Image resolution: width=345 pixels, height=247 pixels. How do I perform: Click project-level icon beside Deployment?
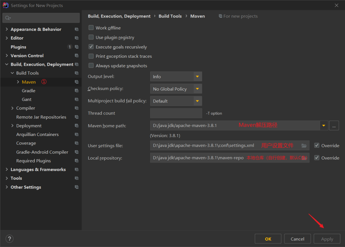pos(77,126)
